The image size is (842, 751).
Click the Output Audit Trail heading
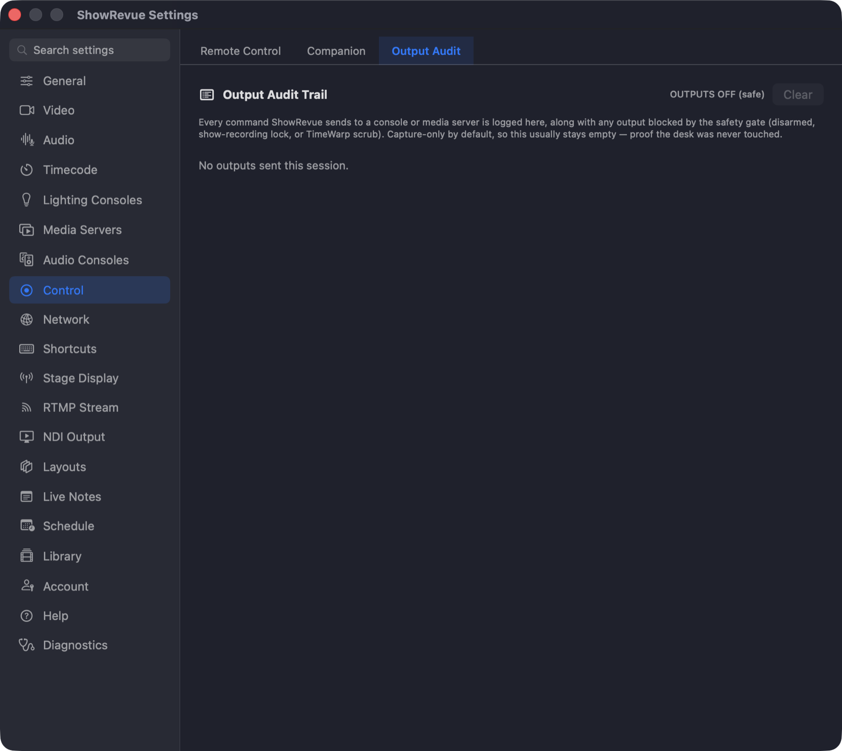click(x=275, y=95)
